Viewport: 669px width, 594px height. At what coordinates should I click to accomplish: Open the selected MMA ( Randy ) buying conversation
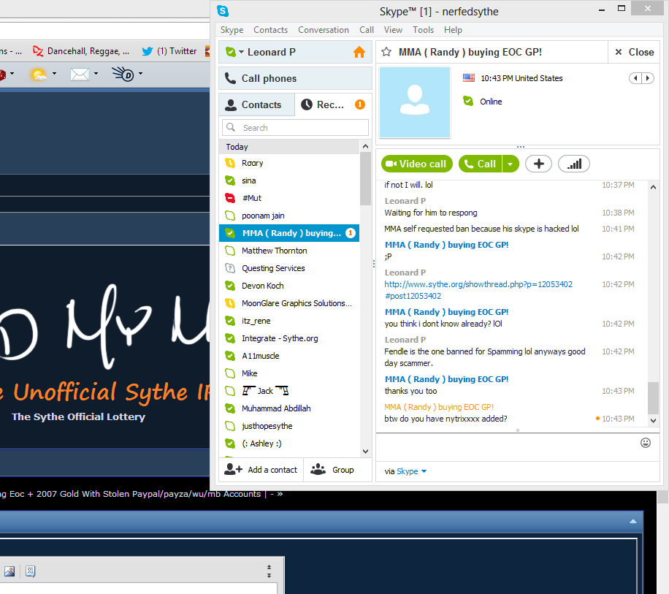289,233
